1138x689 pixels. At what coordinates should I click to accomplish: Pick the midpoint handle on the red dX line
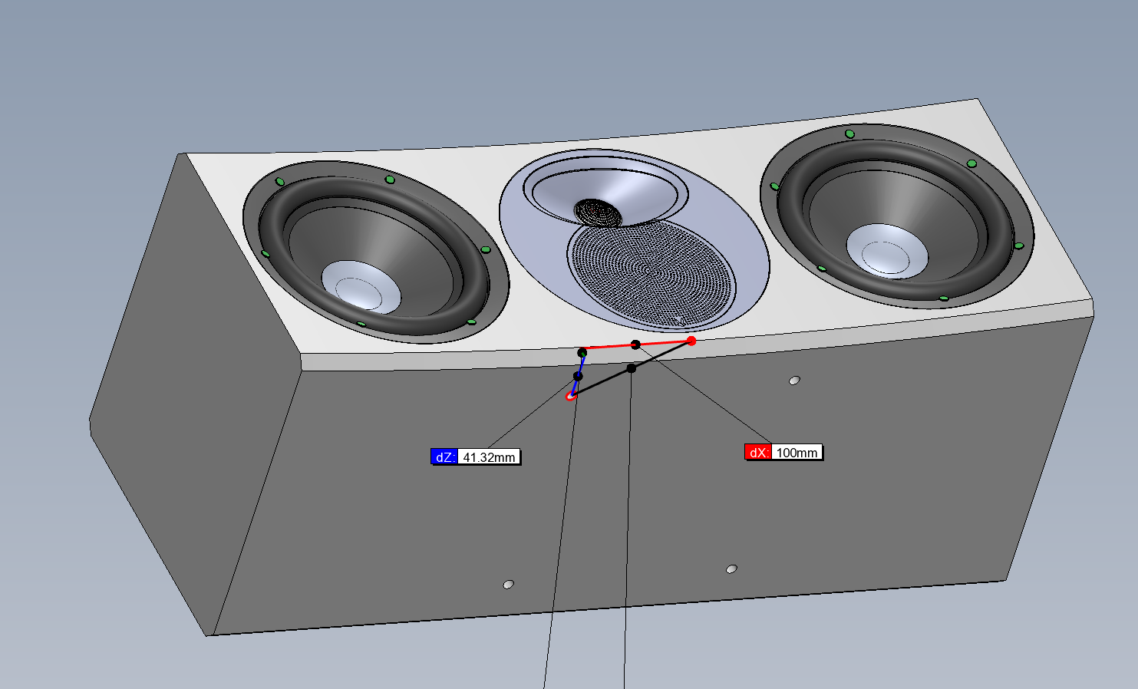[x=635, y=345]
